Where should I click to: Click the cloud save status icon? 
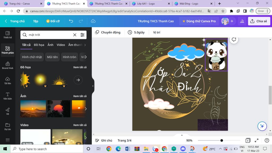click(x=93, y=21)
